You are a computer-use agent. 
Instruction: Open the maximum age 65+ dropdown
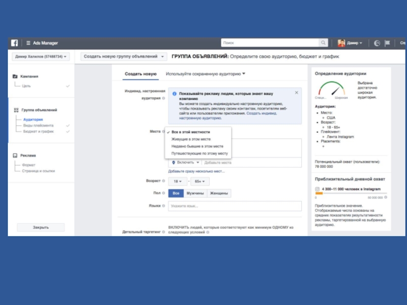click(200, 181)
